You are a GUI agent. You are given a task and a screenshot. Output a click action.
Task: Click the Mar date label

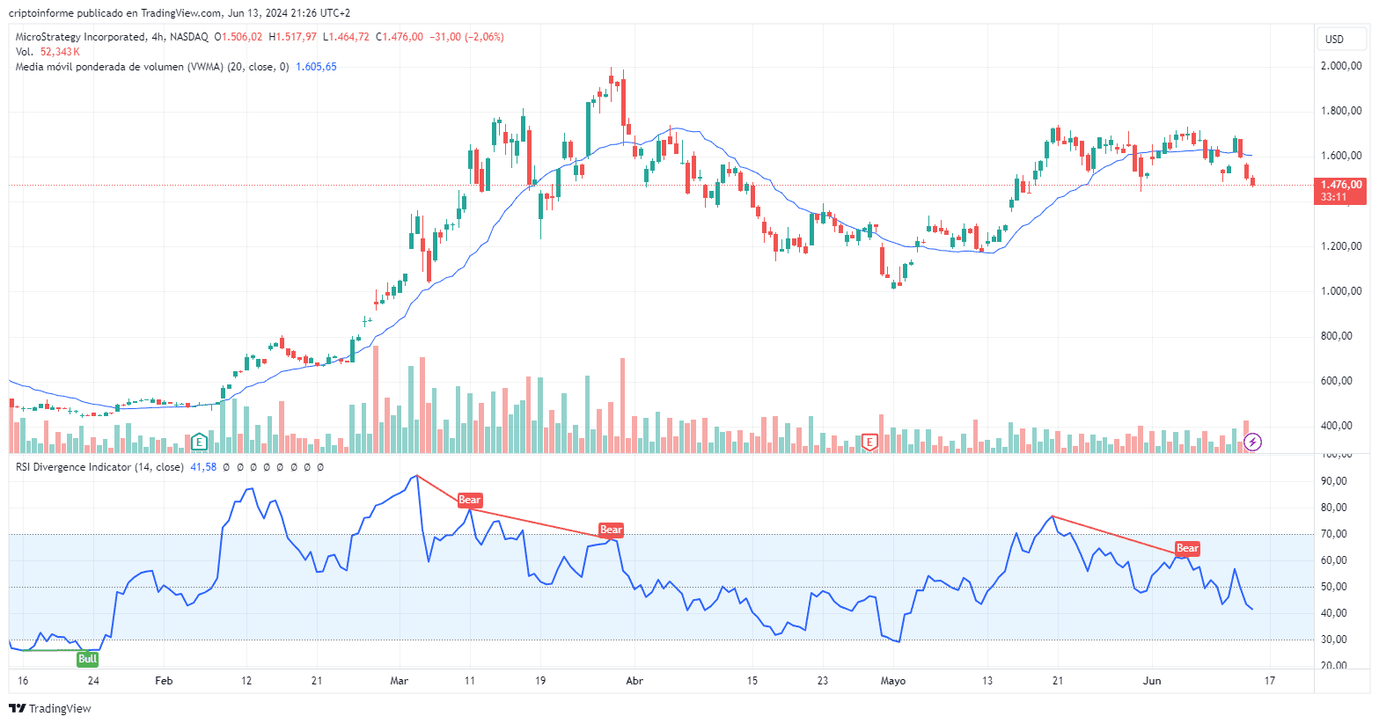[400, 681]
